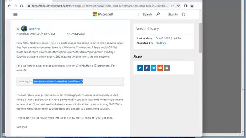The image size is (246, 138).
Task: Share article on Twitter
Action: pos(153,68)
